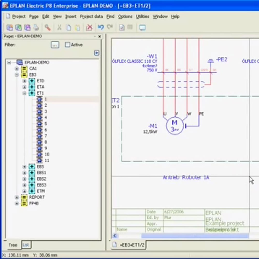Image resolution: width=259 pixels, height=259 pixels.
Task: Click the page document toolbar icon
Action: 122,28
